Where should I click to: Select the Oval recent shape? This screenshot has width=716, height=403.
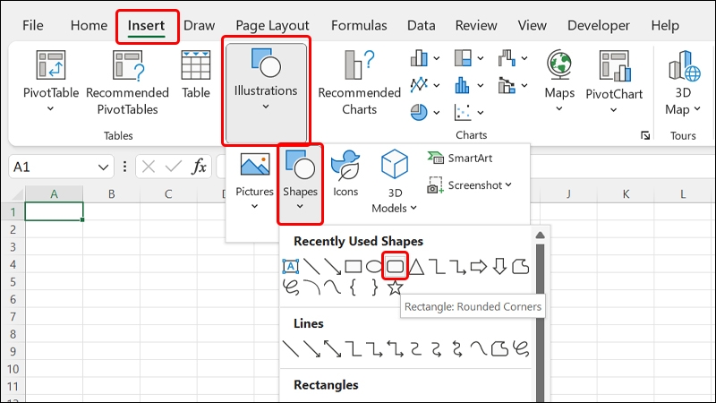coord(374,266)
